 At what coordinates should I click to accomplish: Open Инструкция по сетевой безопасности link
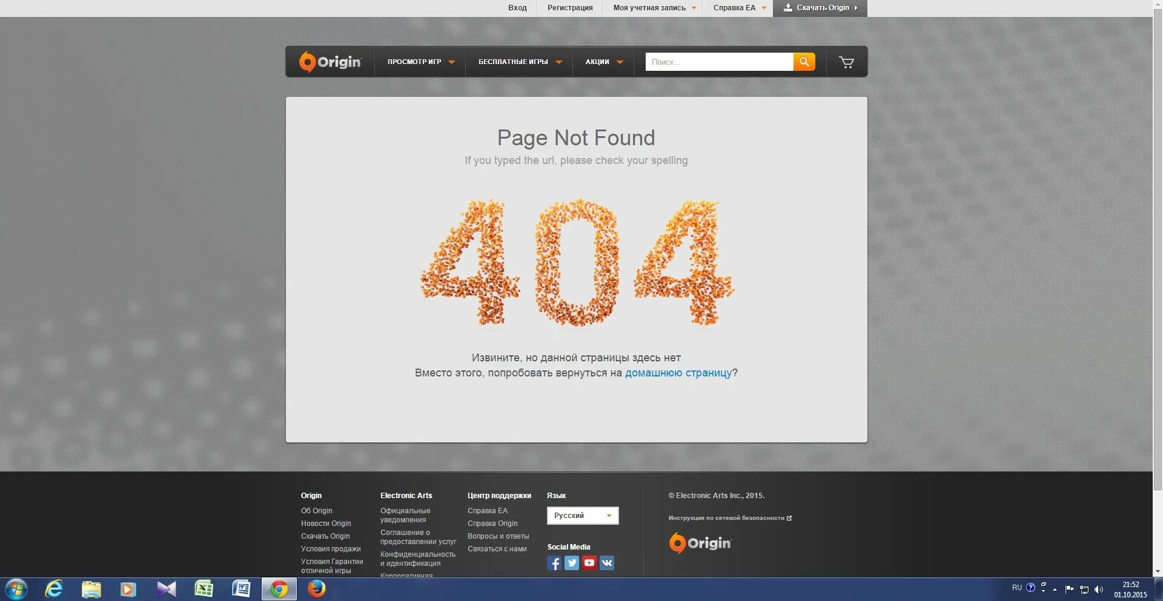[730, 518]
